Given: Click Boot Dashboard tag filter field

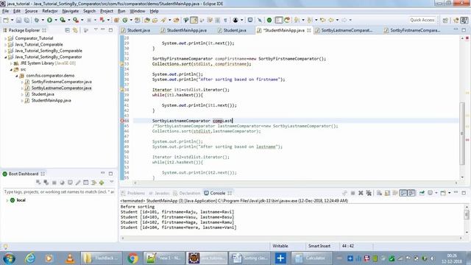Looking at the screenshot, I should [59, 191].
